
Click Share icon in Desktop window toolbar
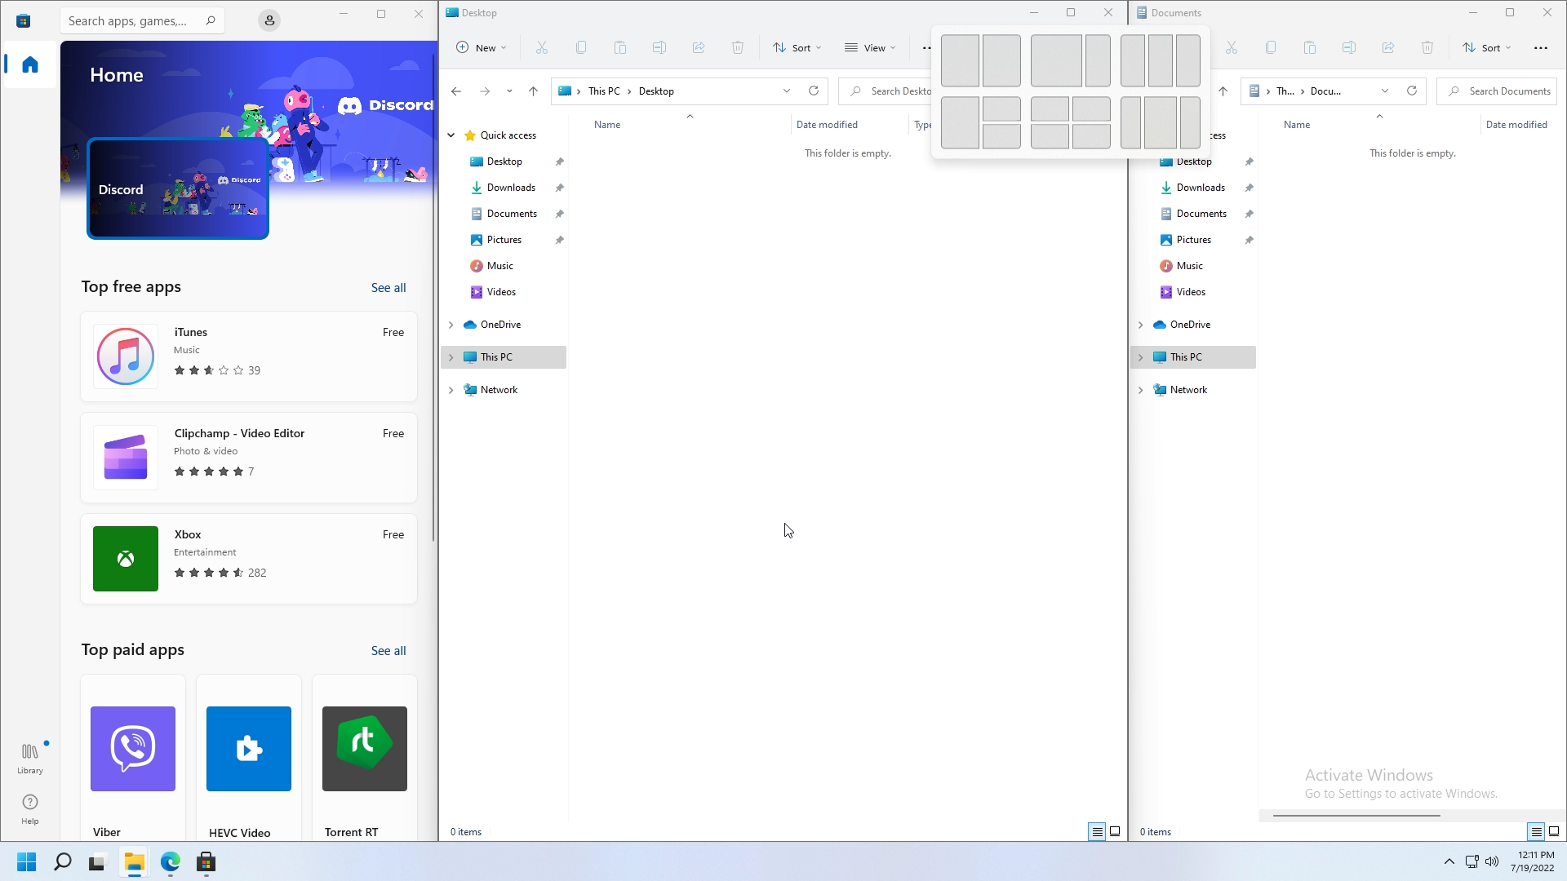pyautogui.click(x=699, y=47)
